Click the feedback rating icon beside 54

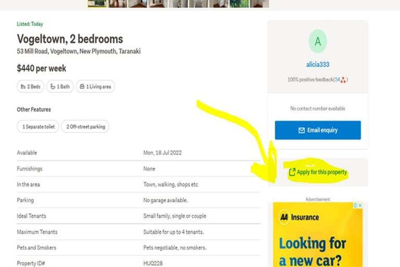coord(343,80)
